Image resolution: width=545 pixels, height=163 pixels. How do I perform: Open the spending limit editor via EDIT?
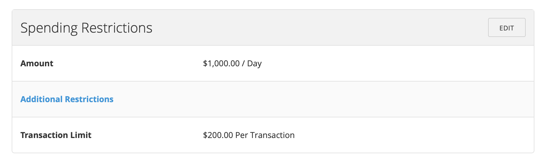tap(507, 27)
